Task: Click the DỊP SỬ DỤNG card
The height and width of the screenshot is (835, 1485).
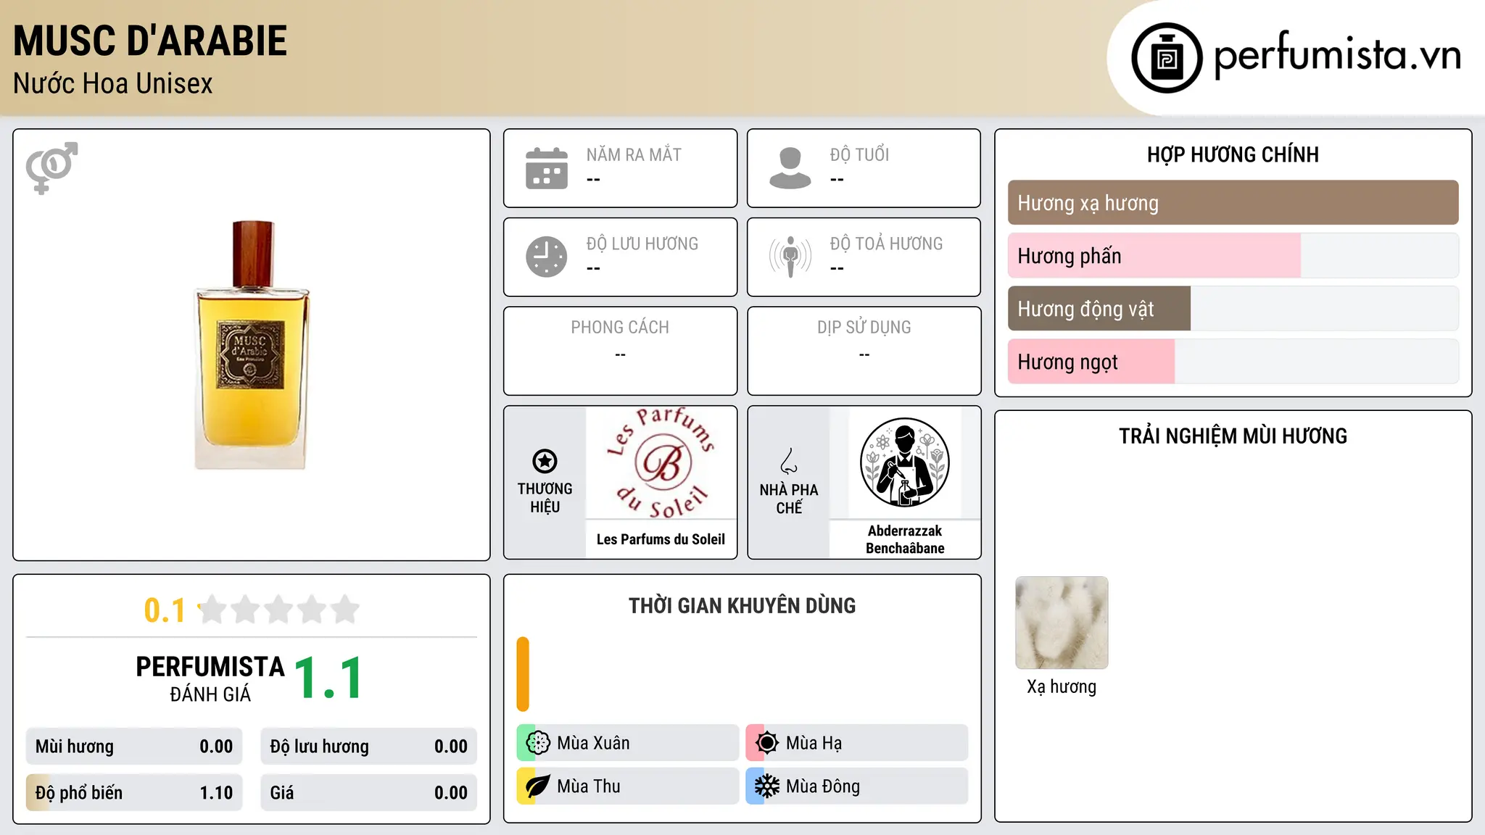Action: pyautogui.click(x=864, y=351)
